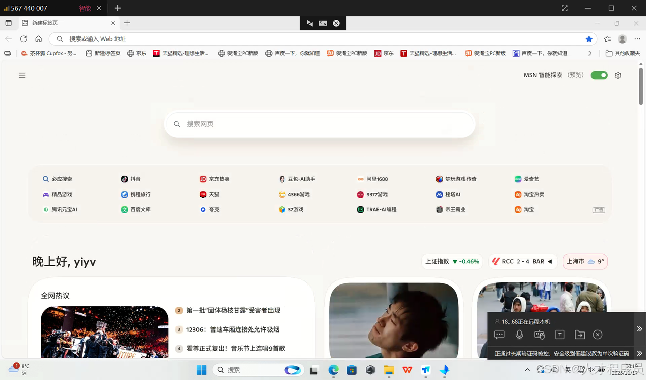Open chat in the remote control toolbar
This screenshot has height=380, width=646.
[x=499, y=335]
